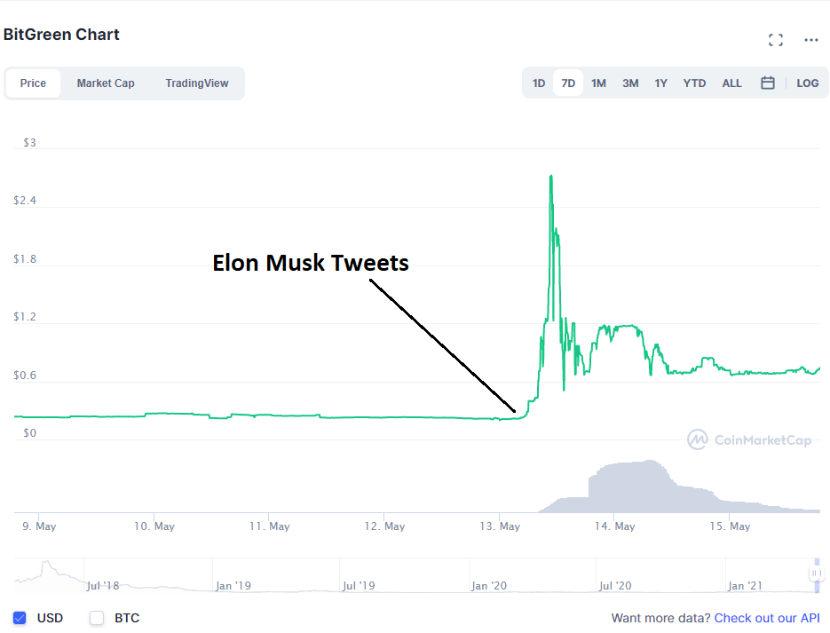Select the 7D time range
This screenshot has width=830, height=633.
(x=568, y=83)
